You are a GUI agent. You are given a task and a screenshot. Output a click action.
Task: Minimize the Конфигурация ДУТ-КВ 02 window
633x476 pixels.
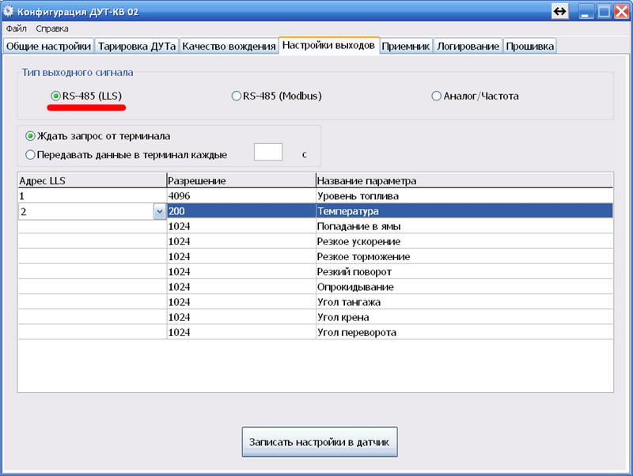(x=586, y=11)
